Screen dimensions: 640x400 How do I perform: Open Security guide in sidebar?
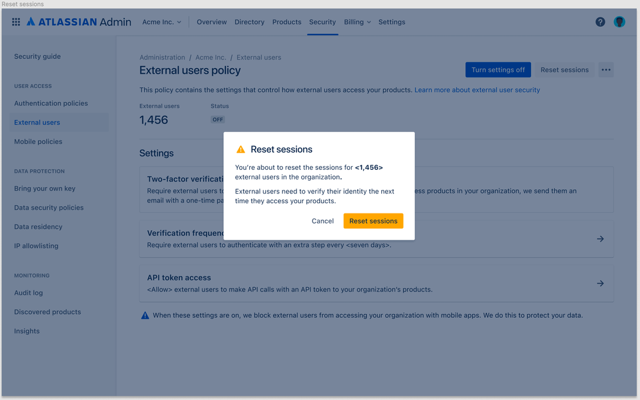[37, 56]
